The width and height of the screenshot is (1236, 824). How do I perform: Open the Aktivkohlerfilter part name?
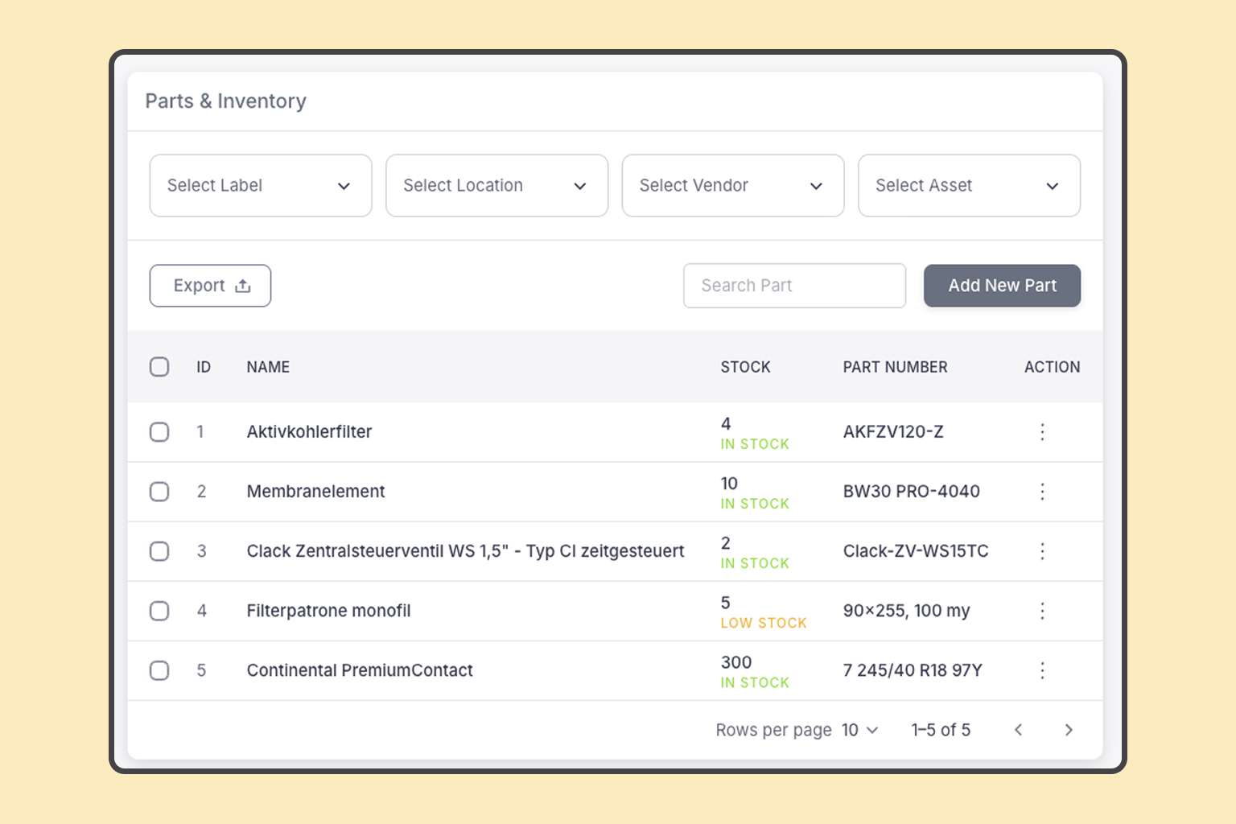click(x=309, y=432)
